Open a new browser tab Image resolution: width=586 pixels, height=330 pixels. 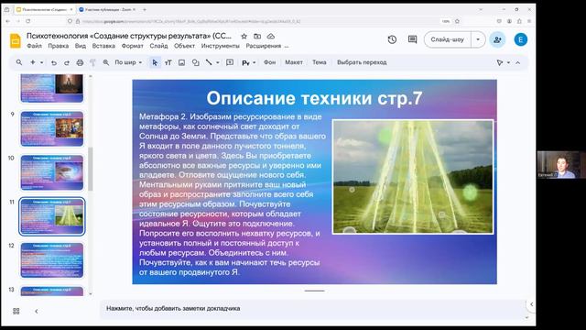coord(145,9)
